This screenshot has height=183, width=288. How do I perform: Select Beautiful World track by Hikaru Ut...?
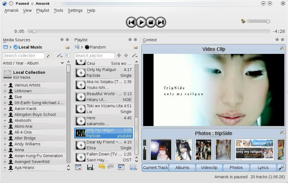point(103,97)
